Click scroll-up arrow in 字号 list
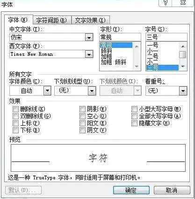The height and width of the screenshot is (199, 195). point(183,46)
